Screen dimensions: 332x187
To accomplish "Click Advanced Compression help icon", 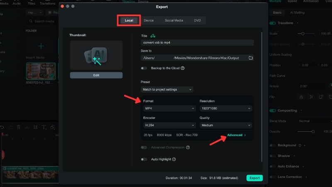I will click(x=188, y=148).
